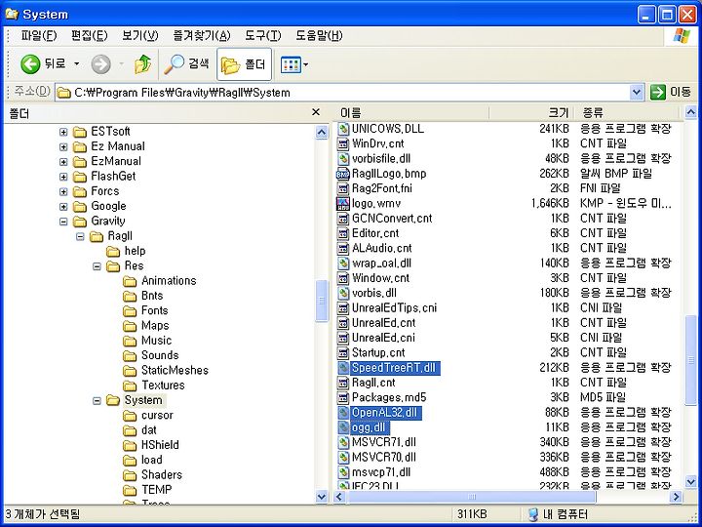Close the Folders pane with X
Screen dimensions: 702x527
pos(316,112)
